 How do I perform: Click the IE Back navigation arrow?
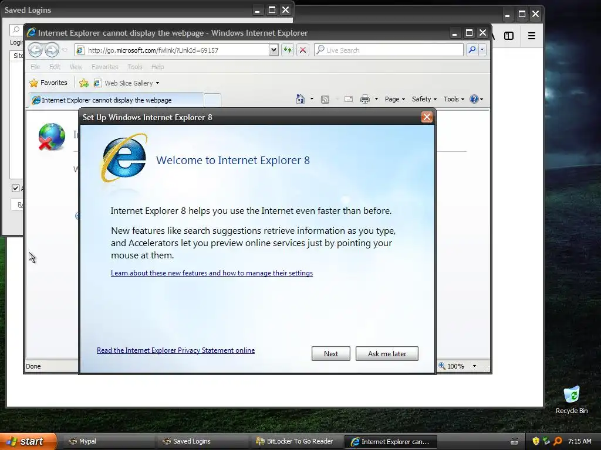36,50
